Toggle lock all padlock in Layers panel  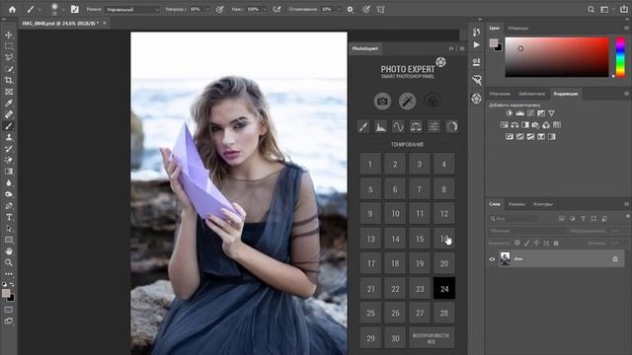click(556, 244)
